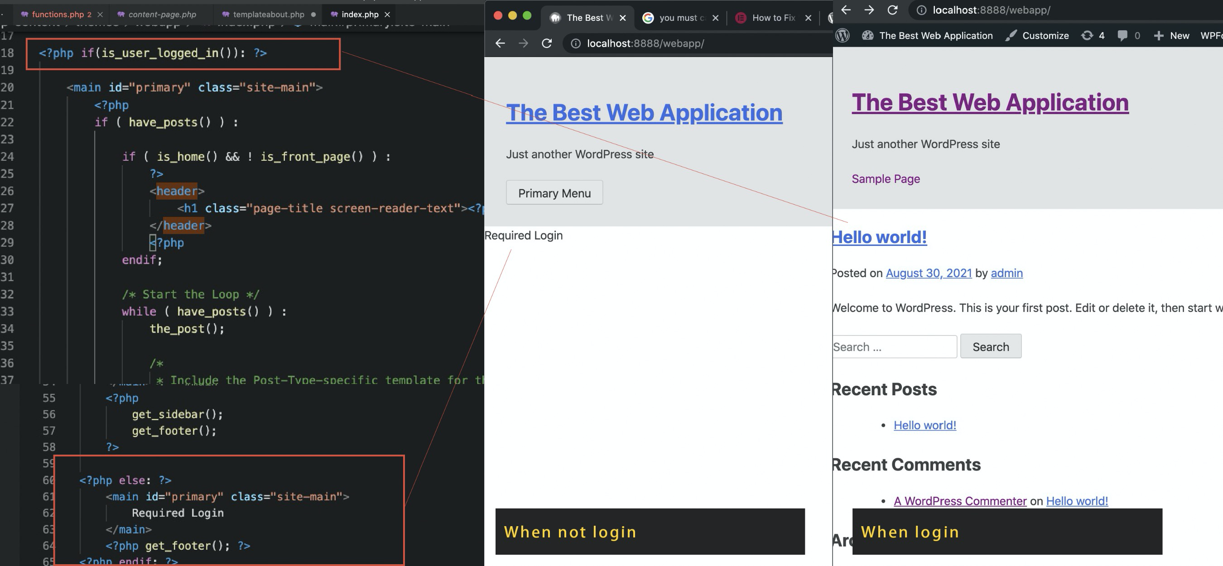
Task: Open the comments bubble icon
Action: [x=1122, y=36]
